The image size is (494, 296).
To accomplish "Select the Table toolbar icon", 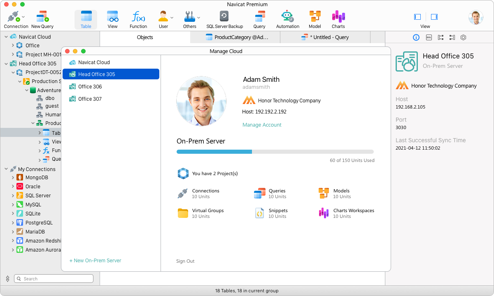I will click(x=86, y=16).
